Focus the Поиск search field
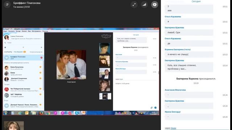 pos(23,43)
